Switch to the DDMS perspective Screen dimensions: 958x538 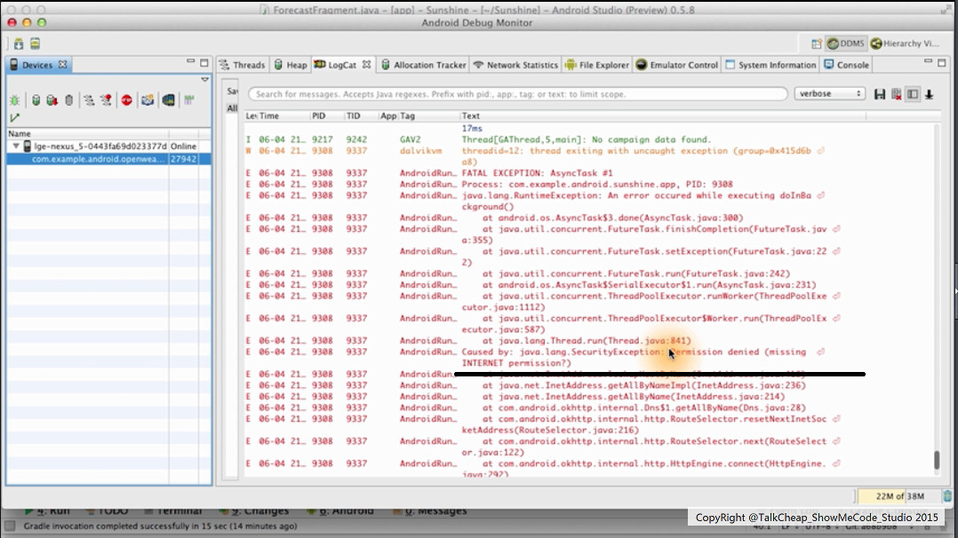click(x=846, y=44)
